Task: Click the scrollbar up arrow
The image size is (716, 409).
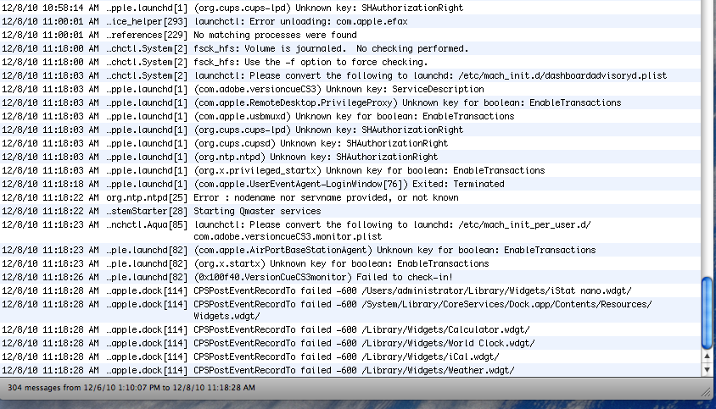Action: point(707,356)
